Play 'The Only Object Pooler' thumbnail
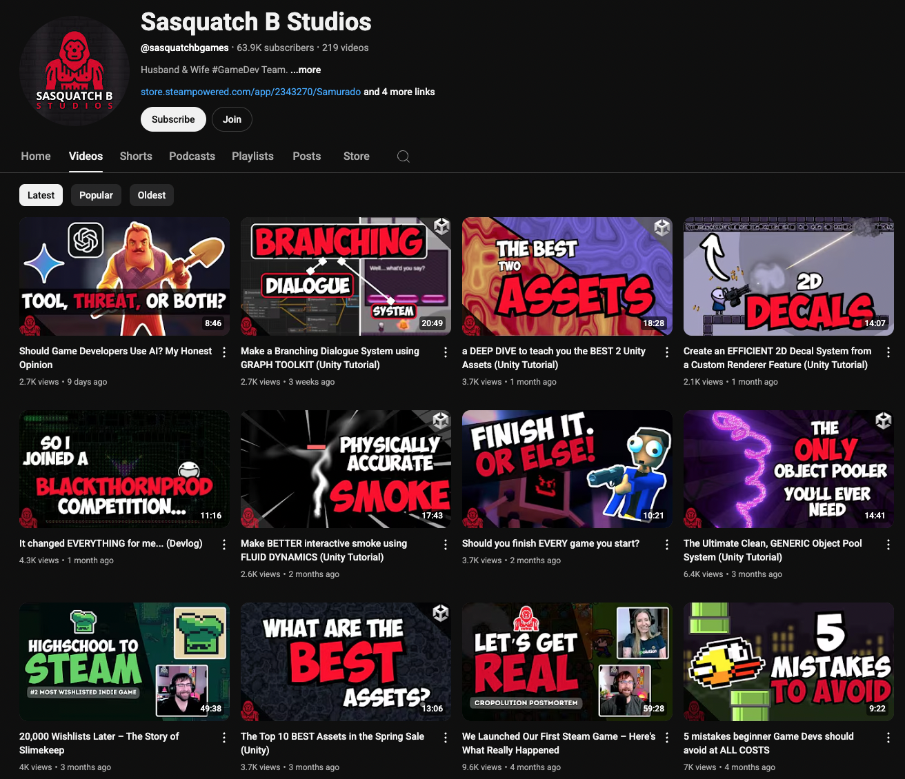This screenshot has height=779, width=905. click(788, 469)
